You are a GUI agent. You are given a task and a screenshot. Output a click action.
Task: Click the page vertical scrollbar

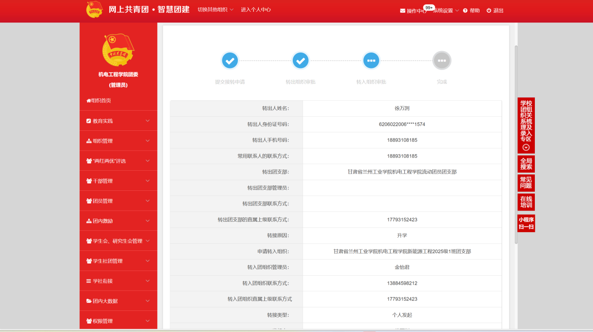516,141
